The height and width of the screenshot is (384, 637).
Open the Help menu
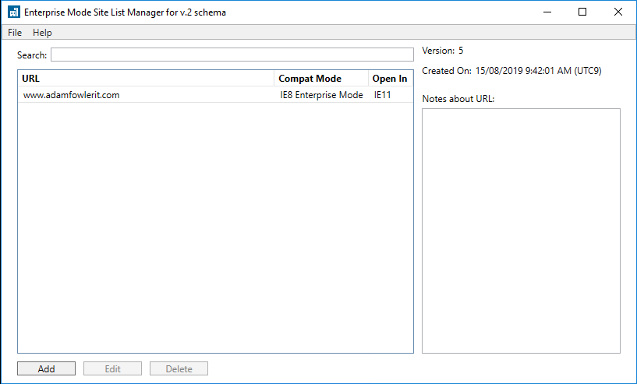click(42, 33)
